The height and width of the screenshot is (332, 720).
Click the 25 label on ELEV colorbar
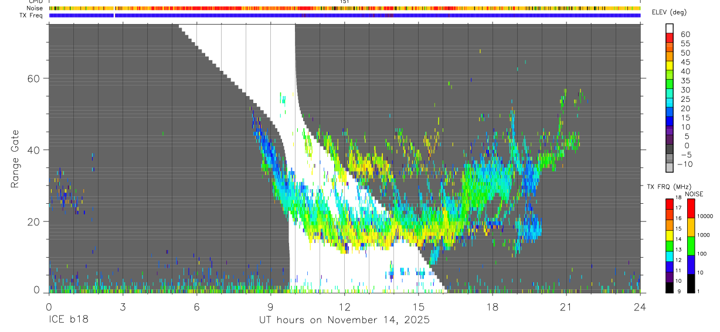tap(684, 99)
